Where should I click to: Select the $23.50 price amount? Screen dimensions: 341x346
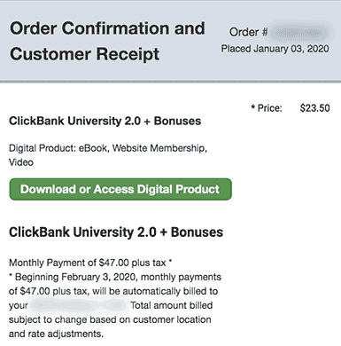314,108
